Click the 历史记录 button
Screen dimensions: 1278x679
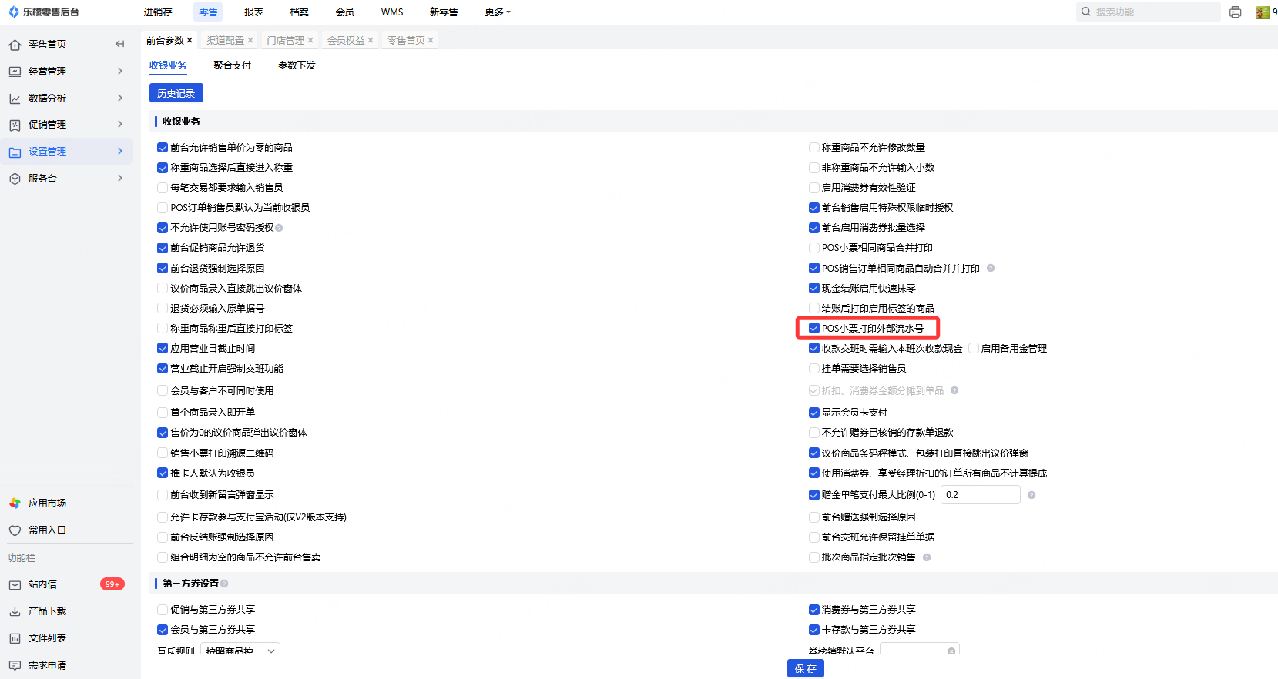(x=176, y=93)
